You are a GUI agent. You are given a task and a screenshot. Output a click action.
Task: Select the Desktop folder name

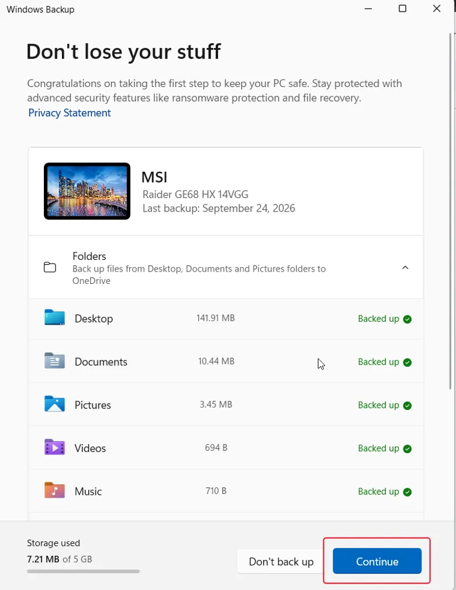94,319
